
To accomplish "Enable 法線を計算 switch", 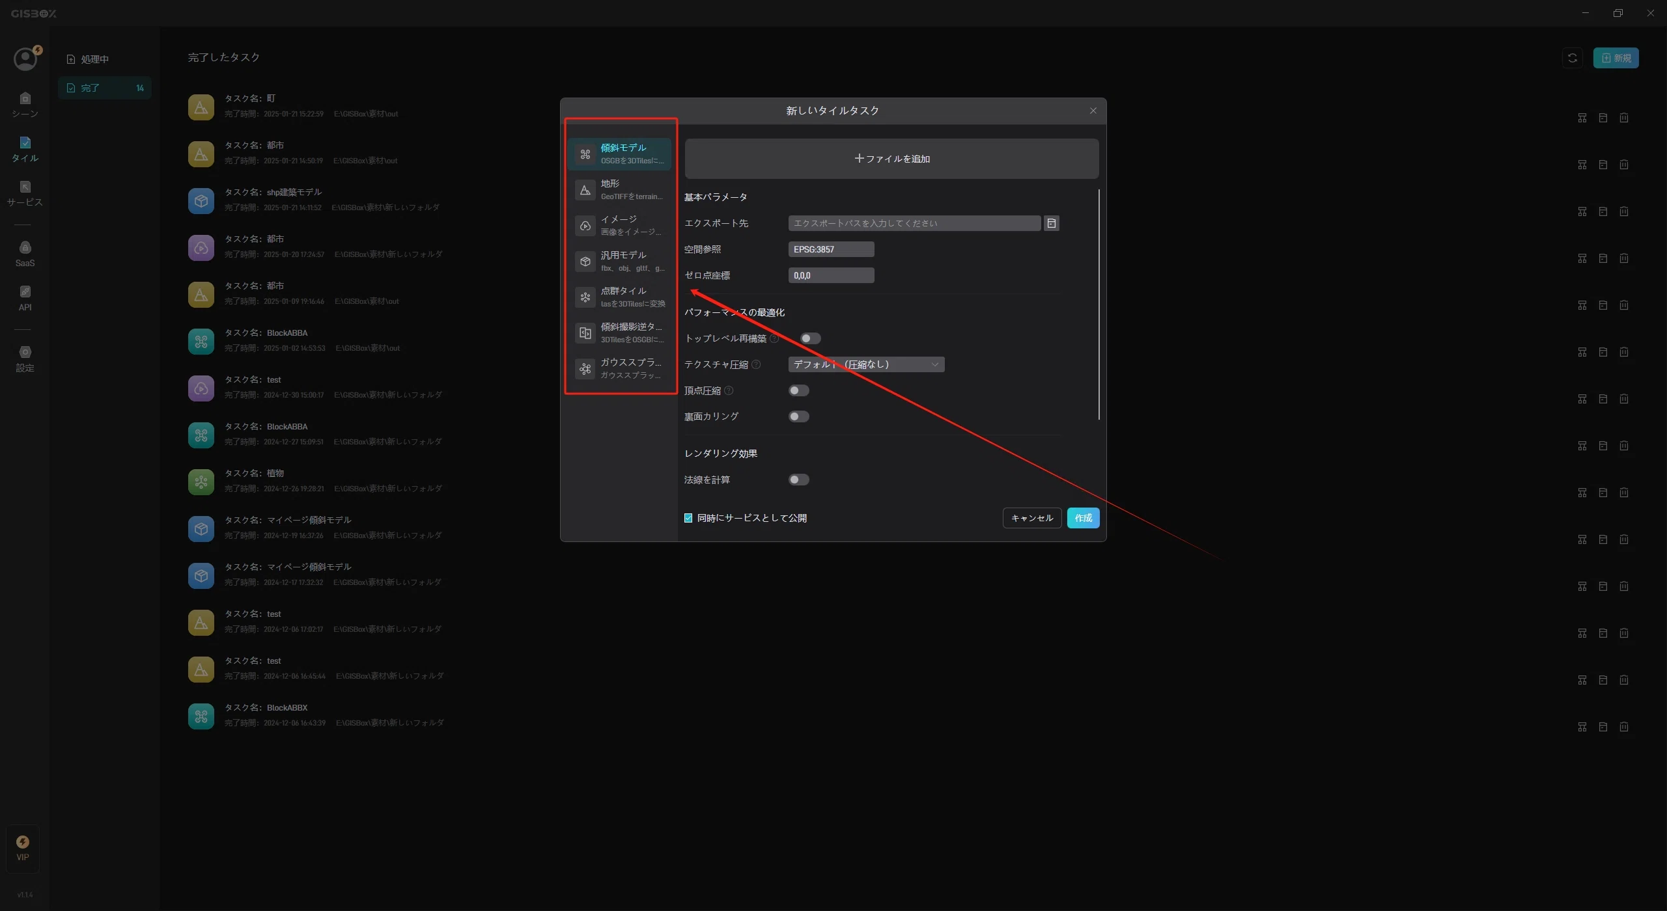I will click(798, 480).
